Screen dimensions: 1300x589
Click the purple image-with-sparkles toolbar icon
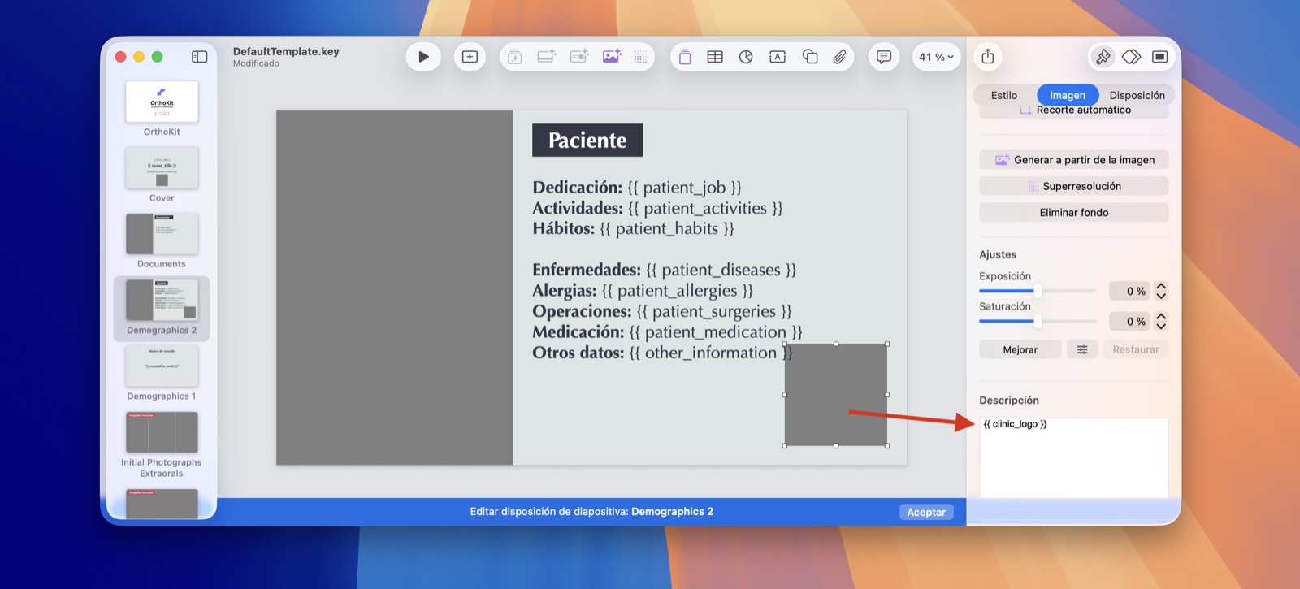coord(611,57)
